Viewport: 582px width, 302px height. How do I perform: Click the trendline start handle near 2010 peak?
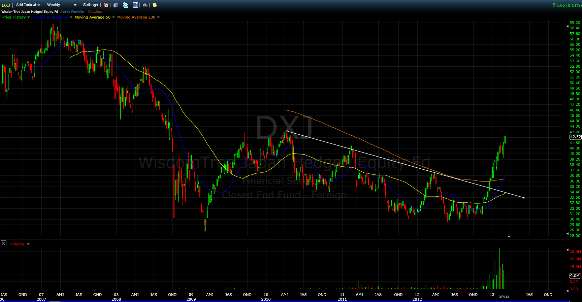[x=287, y=131]
